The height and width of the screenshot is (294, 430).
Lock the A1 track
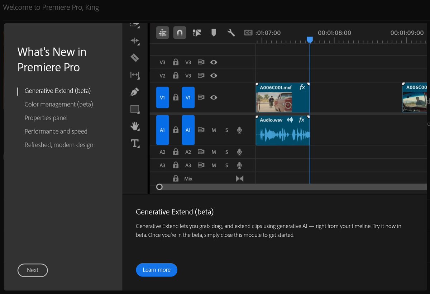point(176,130)
